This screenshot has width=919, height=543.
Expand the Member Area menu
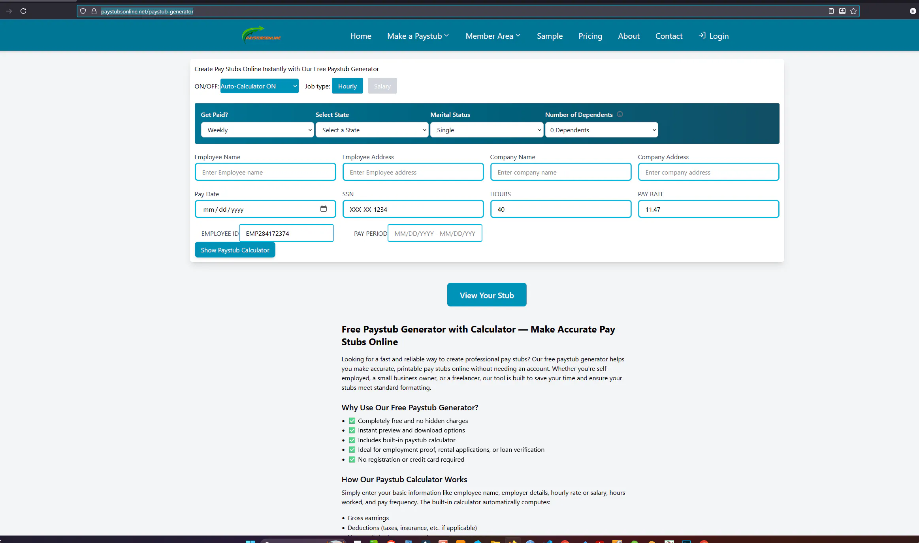pos(493,36)
